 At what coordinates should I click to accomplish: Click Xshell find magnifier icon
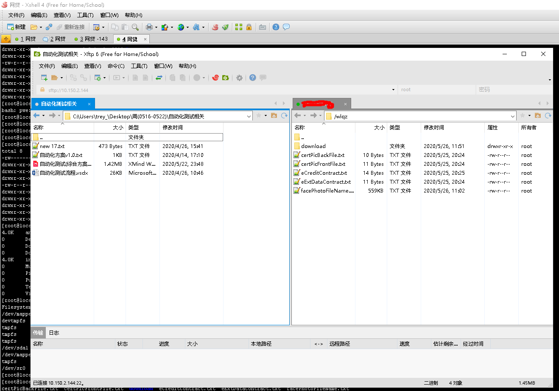pyautogui.click(x=135, y=27)
